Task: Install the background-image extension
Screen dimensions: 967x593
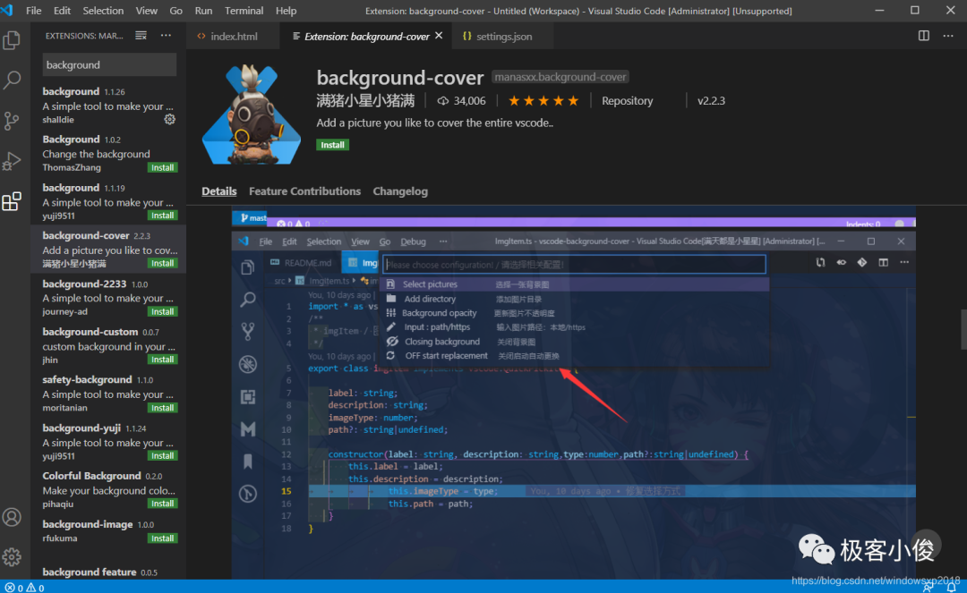Action: [163, 538]
